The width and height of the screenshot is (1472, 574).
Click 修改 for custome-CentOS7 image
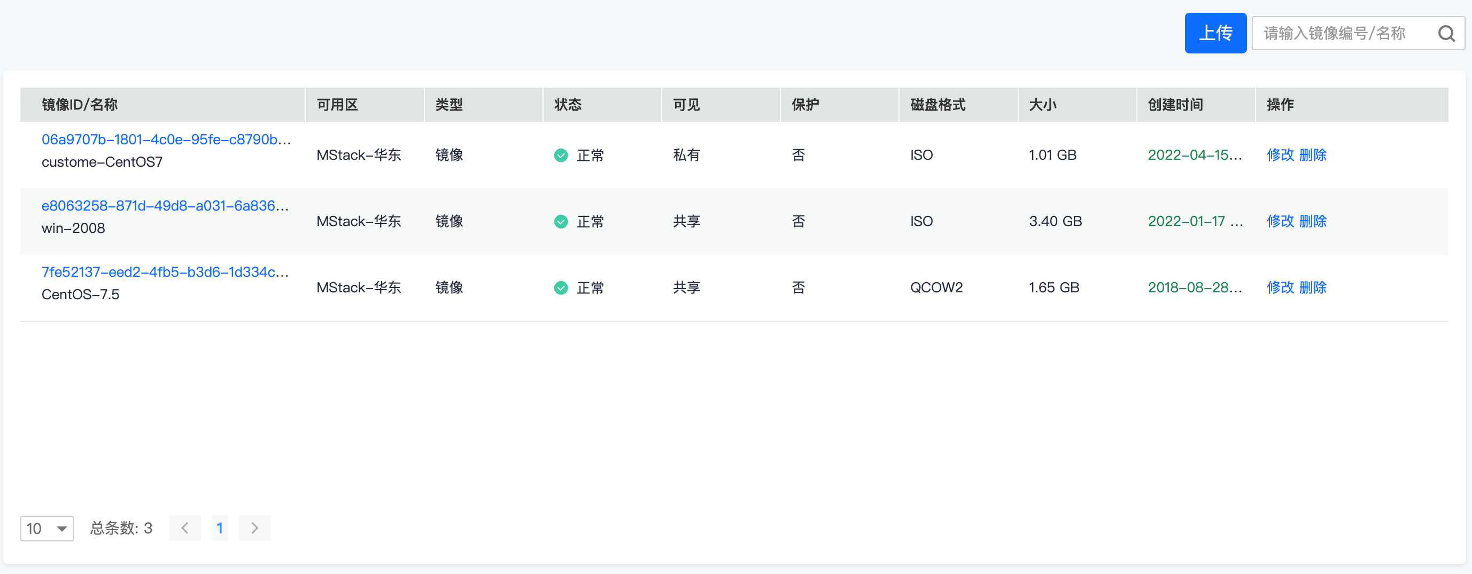(x=1280, y=155)
